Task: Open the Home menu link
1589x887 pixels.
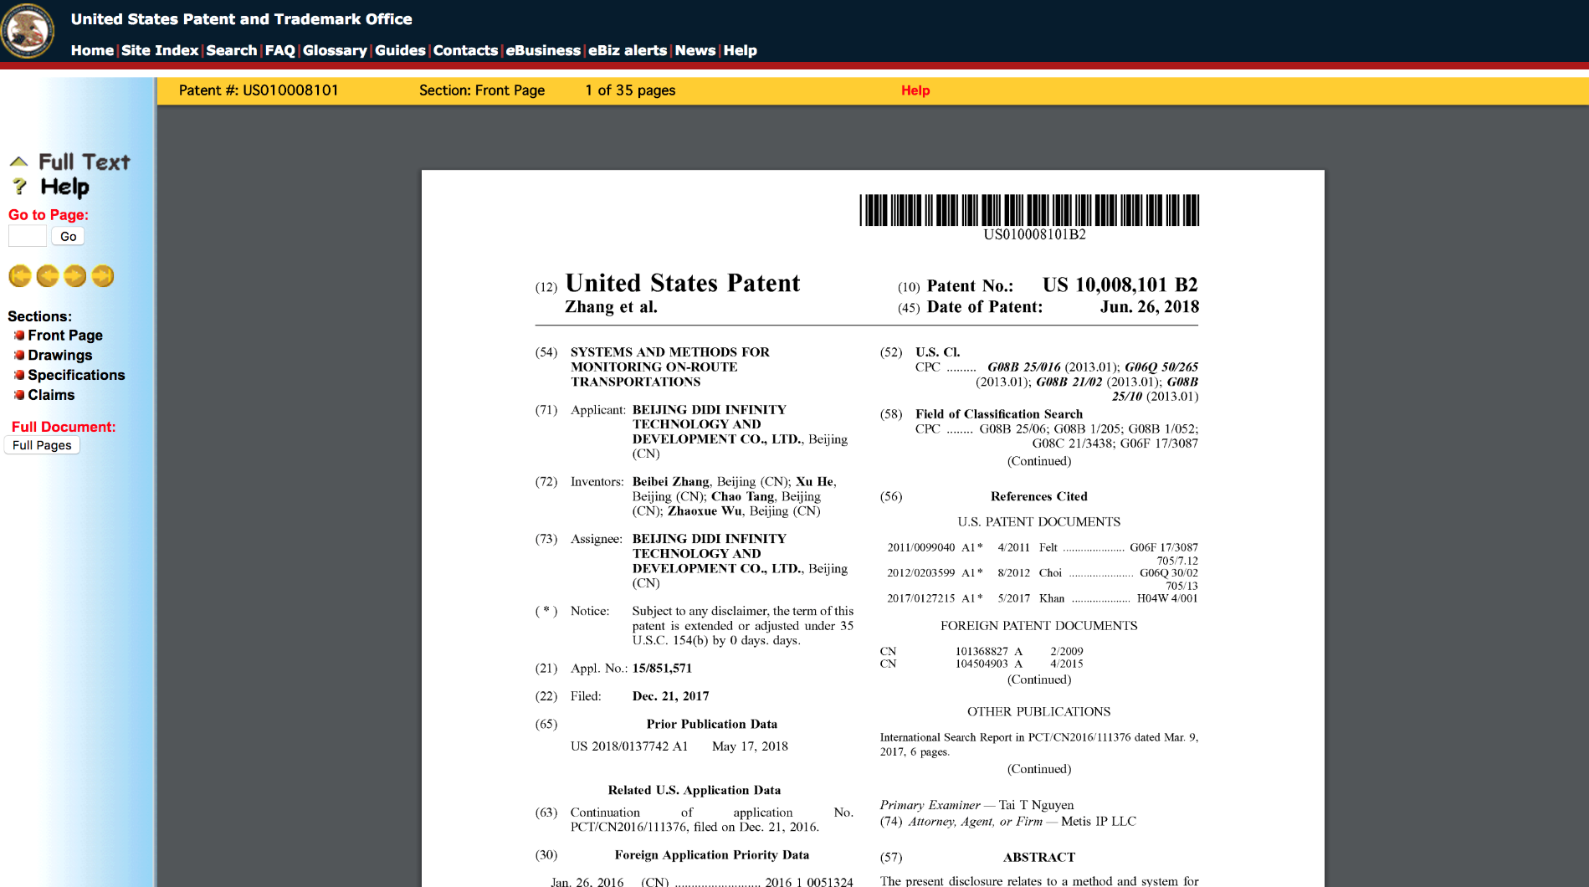Action: click(92, 50)
